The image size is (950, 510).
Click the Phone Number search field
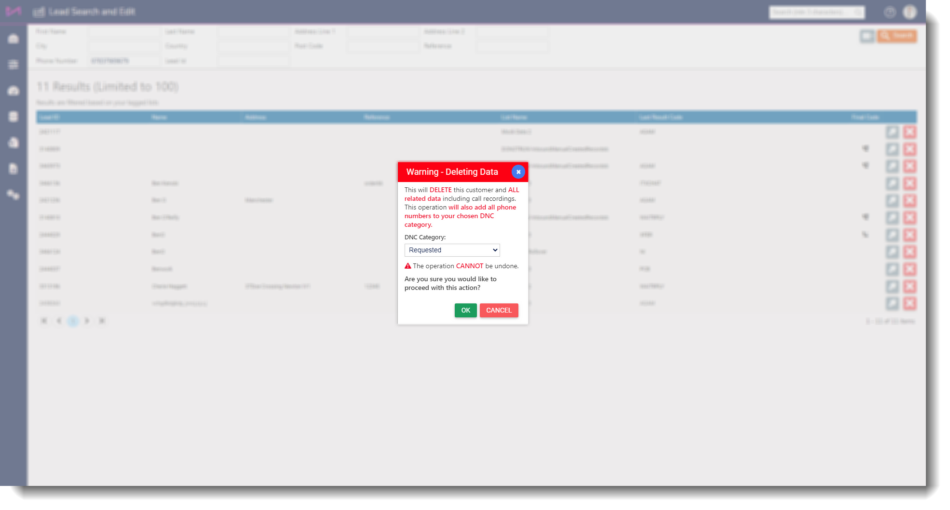(124, 61)
